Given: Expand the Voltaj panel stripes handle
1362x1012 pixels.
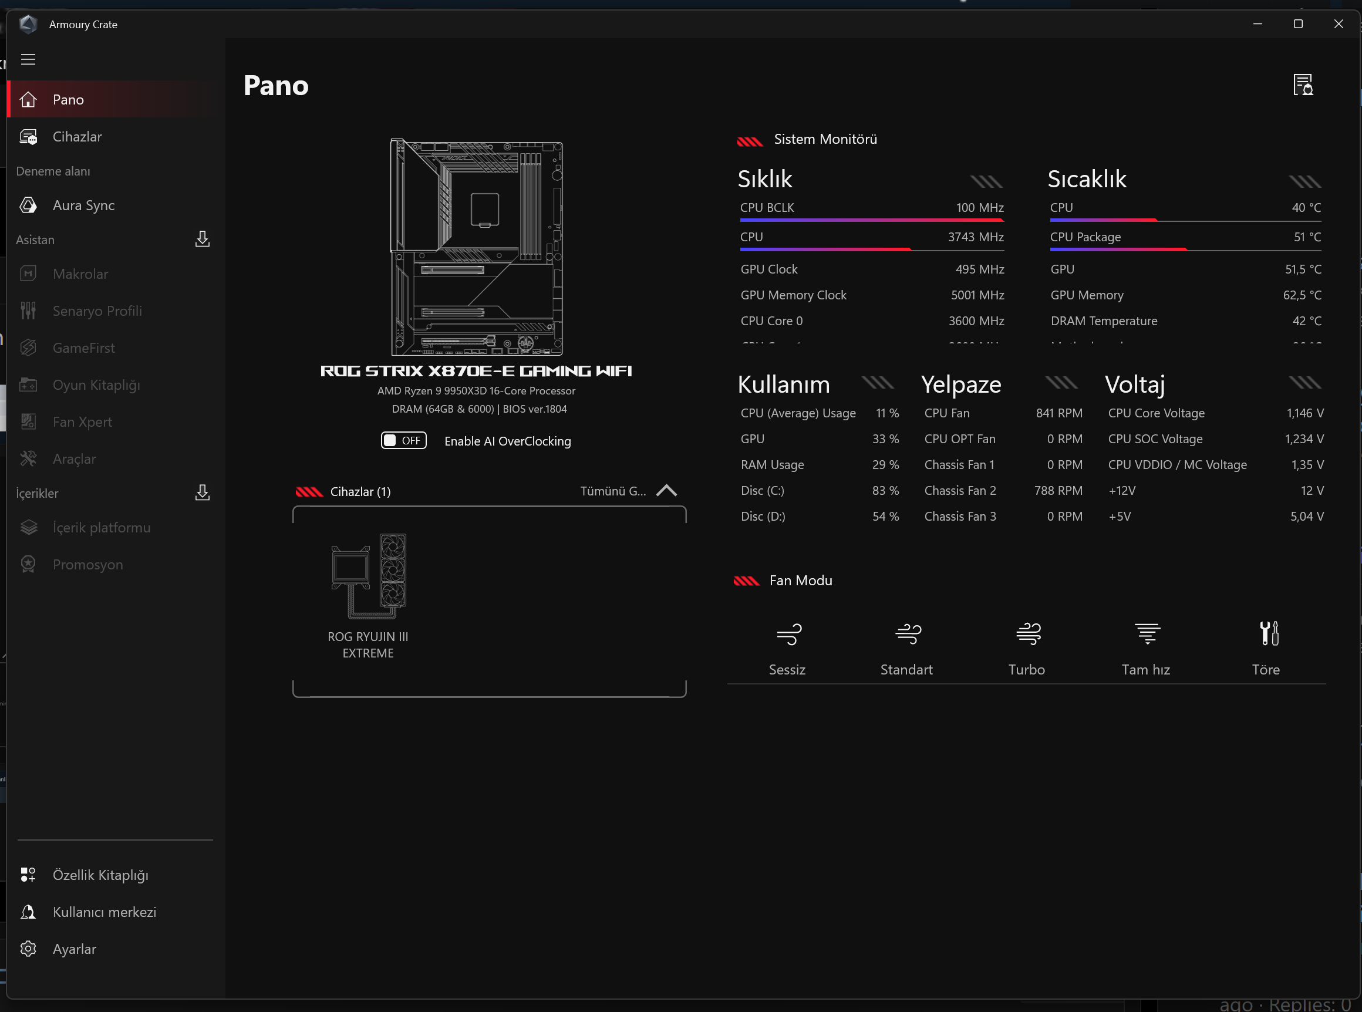Looking at the screenshot, I should [1304, 383].
